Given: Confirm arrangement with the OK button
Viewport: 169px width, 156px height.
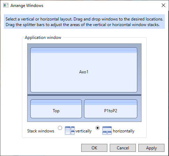Looking at the screenshot, I should (x=94, y=148).
